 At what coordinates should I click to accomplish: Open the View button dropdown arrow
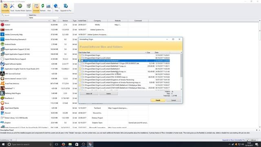(51, 8)
